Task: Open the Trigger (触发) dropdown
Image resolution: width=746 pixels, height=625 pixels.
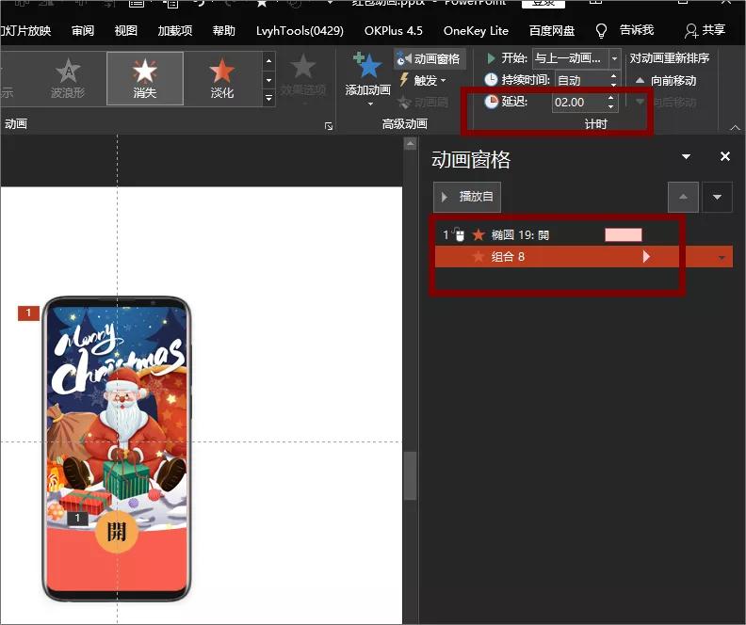Action: point(423,80)
